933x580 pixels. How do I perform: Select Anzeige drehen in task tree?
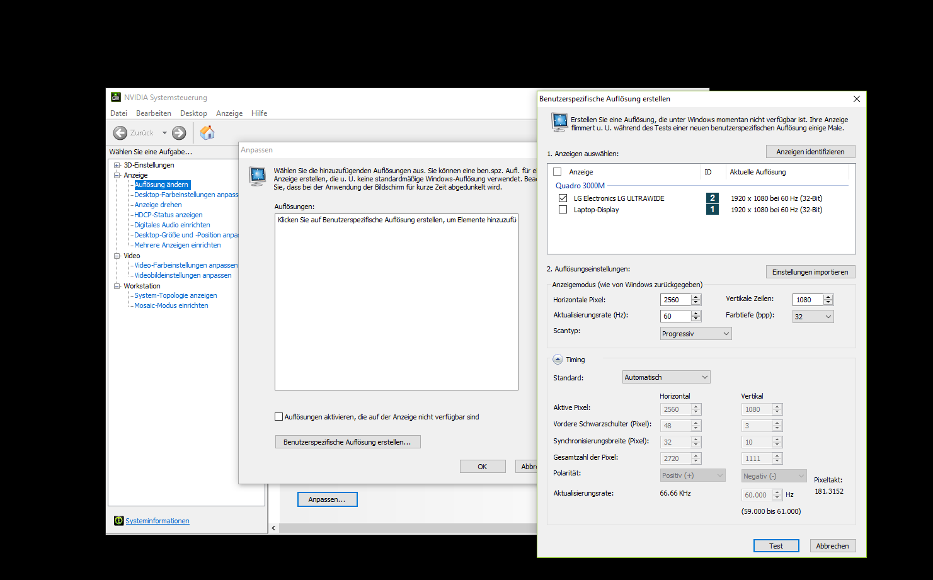pos(158,205)
